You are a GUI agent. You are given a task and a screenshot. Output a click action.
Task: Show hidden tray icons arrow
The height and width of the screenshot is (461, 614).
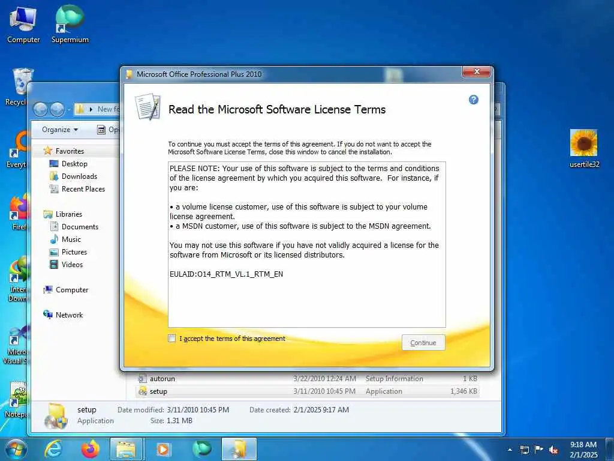[x=510, y=450]
